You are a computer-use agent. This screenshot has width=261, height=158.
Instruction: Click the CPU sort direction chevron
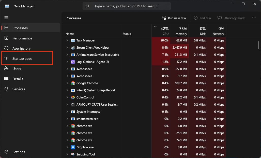coord(155,26)
